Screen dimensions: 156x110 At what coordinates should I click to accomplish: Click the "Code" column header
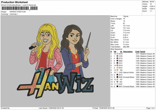point(137,52)
